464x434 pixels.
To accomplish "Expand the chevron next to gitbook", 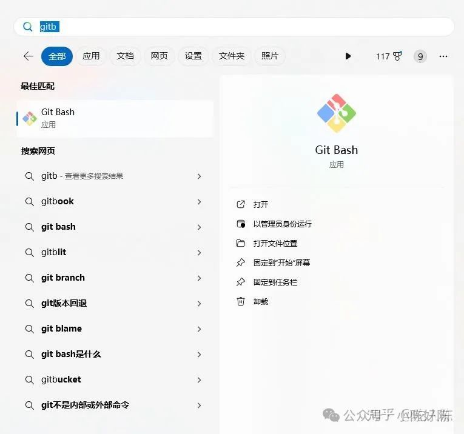I will [x=199, y=202].
